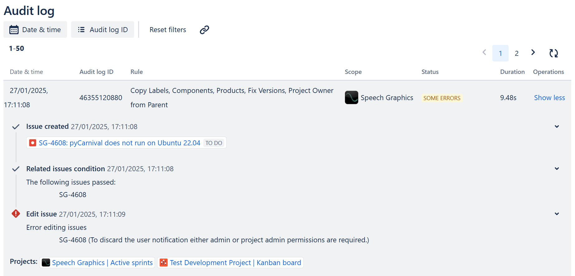575x276 pixels.
Task: Click the Test Development Project icon
Action: [x=164, y=263]
